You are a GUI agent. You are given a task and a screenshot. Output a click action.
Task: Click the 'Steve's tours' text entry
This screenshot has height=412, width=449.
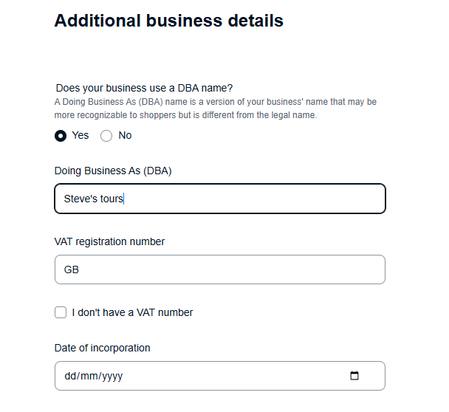(x=94, y=199)
